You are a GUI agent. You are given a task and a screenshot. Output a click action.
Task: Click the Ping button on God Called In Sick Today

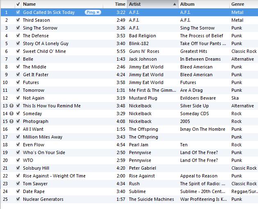(x=93, y=12)
